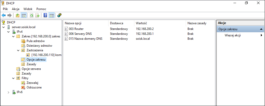Screen dimensions: 265x106
Task: Click the Back arrow toolbar icon
Action: click(4, 15)
